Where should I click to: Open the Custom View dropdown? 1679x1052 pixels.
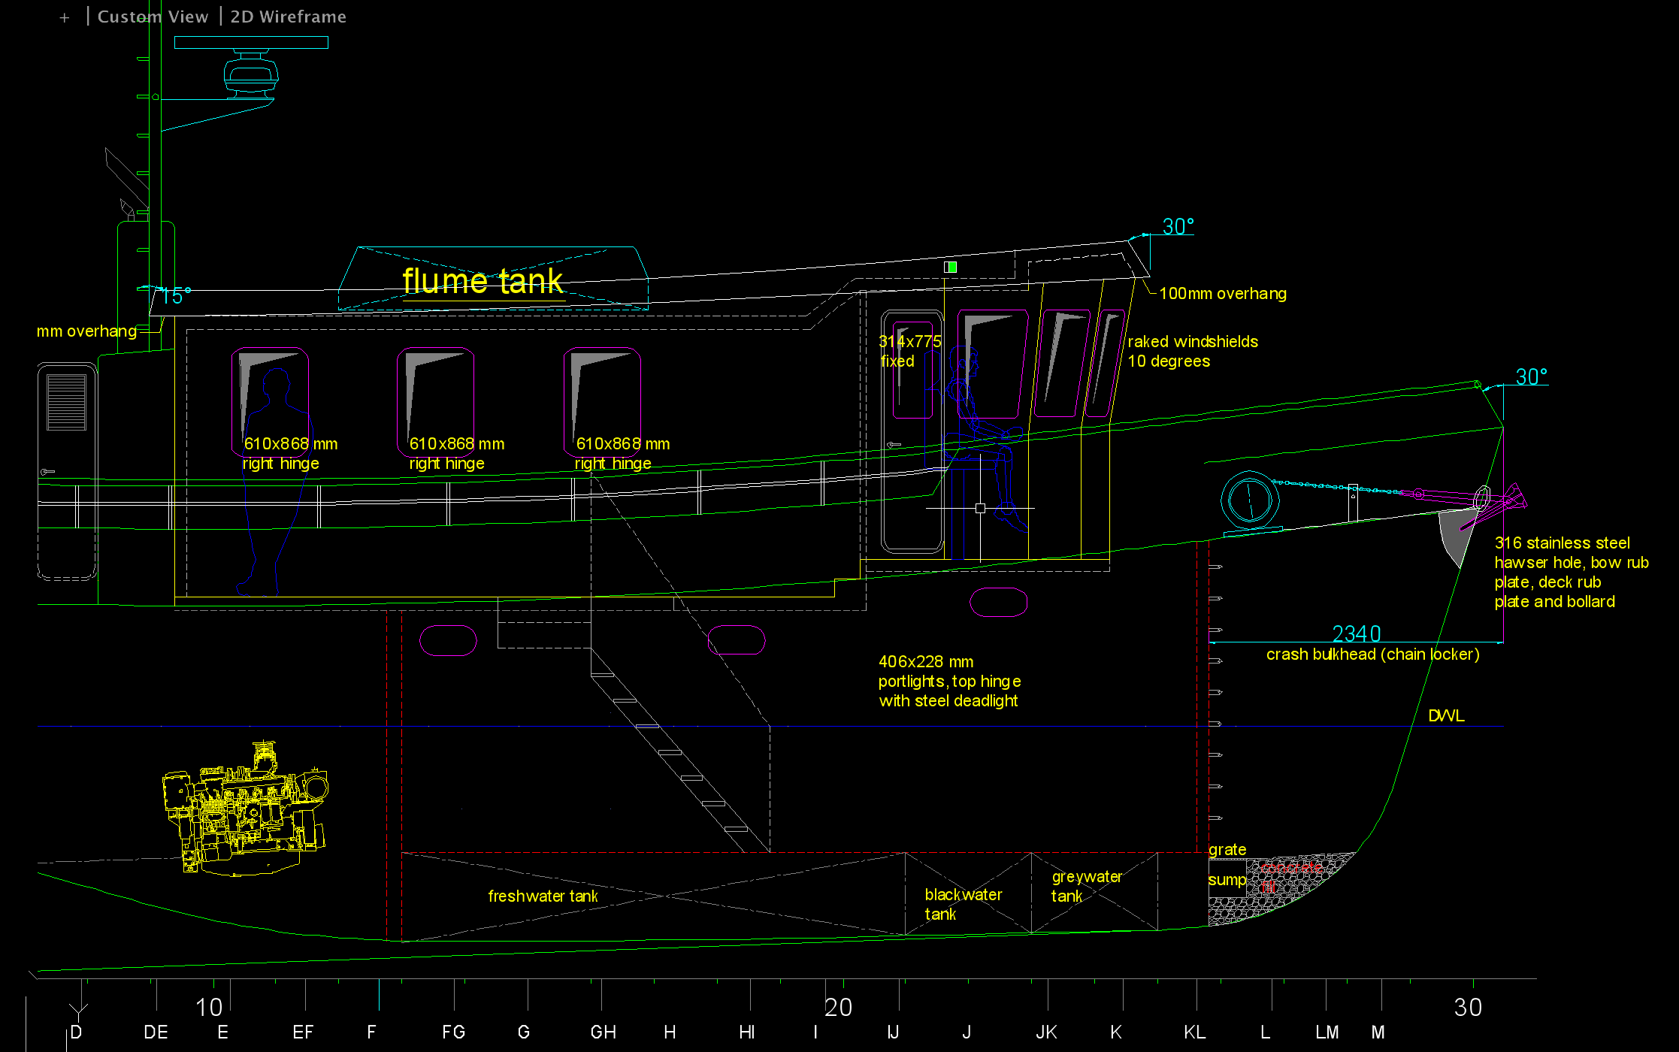(153, 17)
